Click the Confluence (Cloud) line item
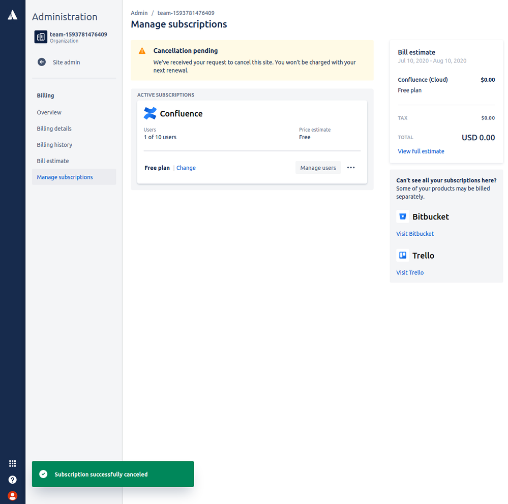 [423, 80]
